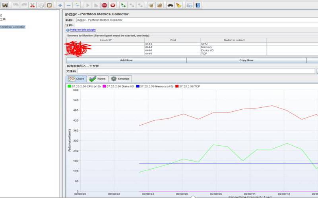Expand all tree nodes with plus icon
The height and width of the screenshot is (198, 318).
click(60, 5)
